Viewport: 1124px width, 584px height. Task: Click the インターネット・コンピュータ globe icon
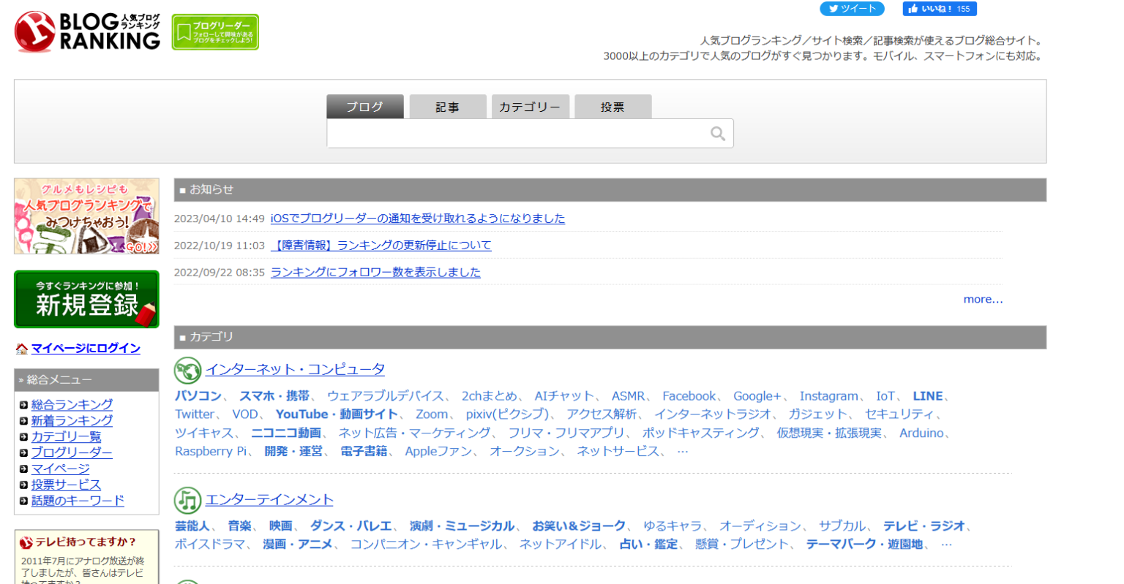[187, 371]
